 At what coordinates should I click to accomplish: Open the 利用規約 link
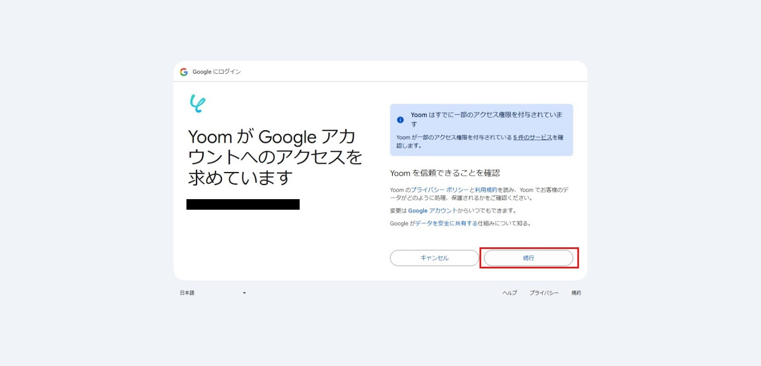(486, 190)
